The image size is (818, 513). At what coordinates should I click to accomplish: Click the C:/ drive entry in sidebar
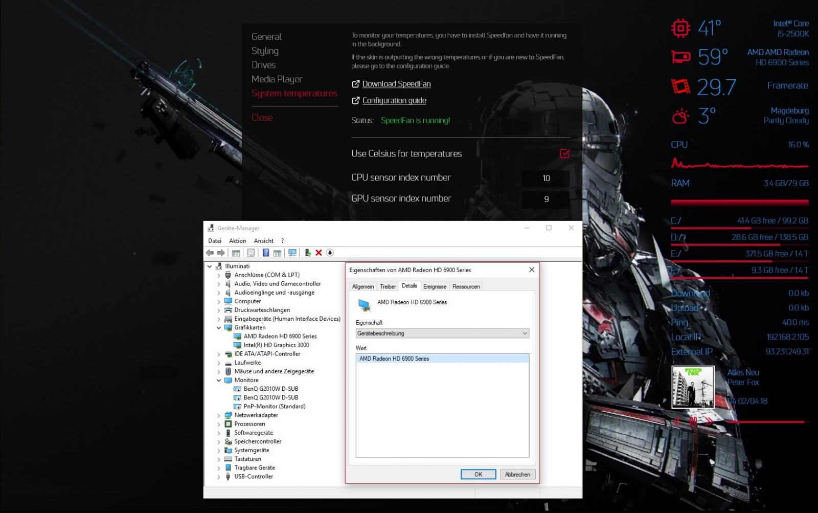[x=739, y=221]
